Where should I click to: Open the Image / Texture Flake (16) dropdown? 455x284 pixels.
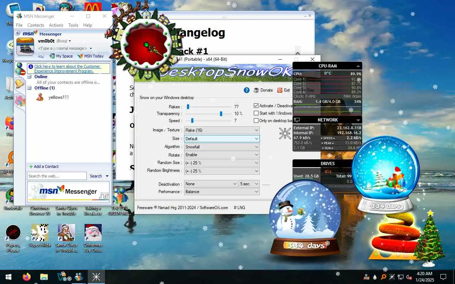pos(222,130)
